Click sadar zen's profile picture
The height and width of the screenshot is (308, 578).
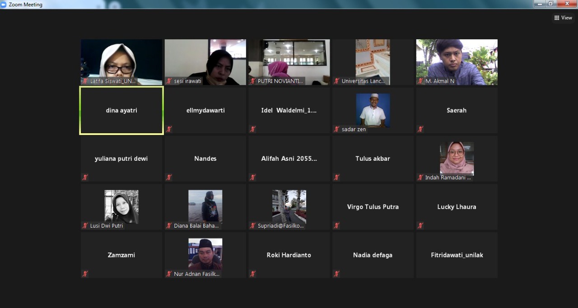tap(373, 110)
